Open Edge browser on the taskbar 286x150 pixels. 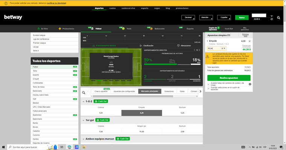pyautogui.click(x=69, y=147)
